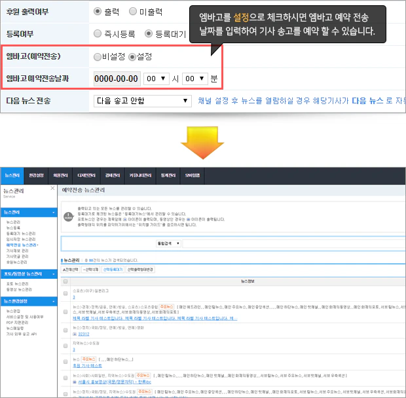
Task: Set 엠바고 to 비설정
Action: click(98, 57)
